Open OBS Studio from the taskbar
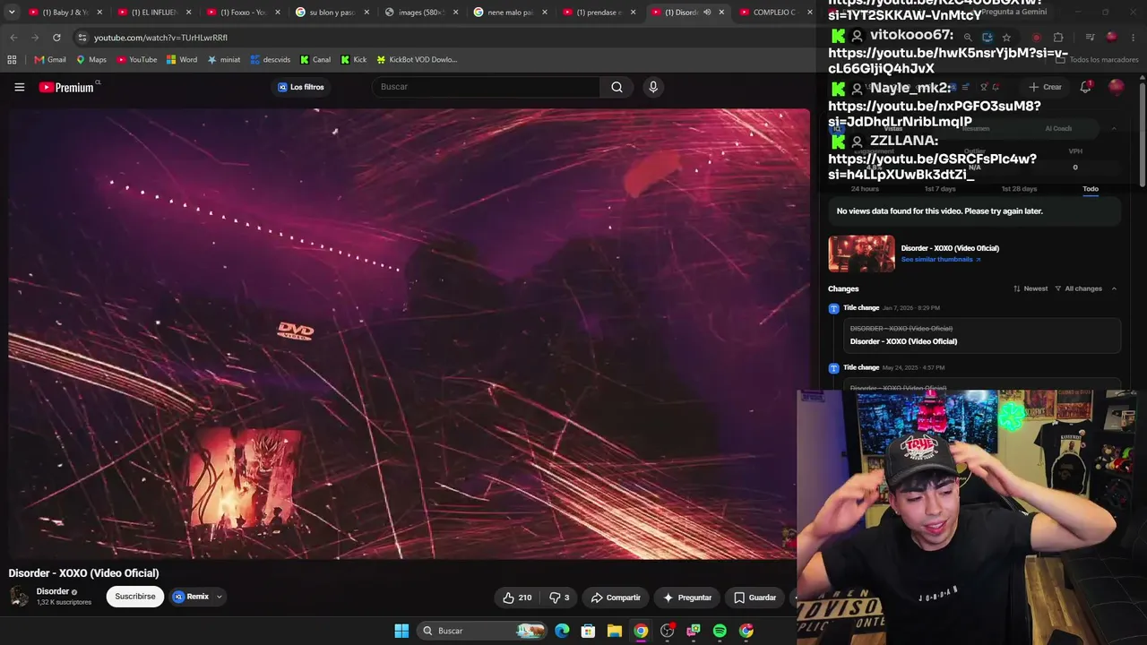The width and height of the screenshot is (1147, 645). click(x=667, y=631)
